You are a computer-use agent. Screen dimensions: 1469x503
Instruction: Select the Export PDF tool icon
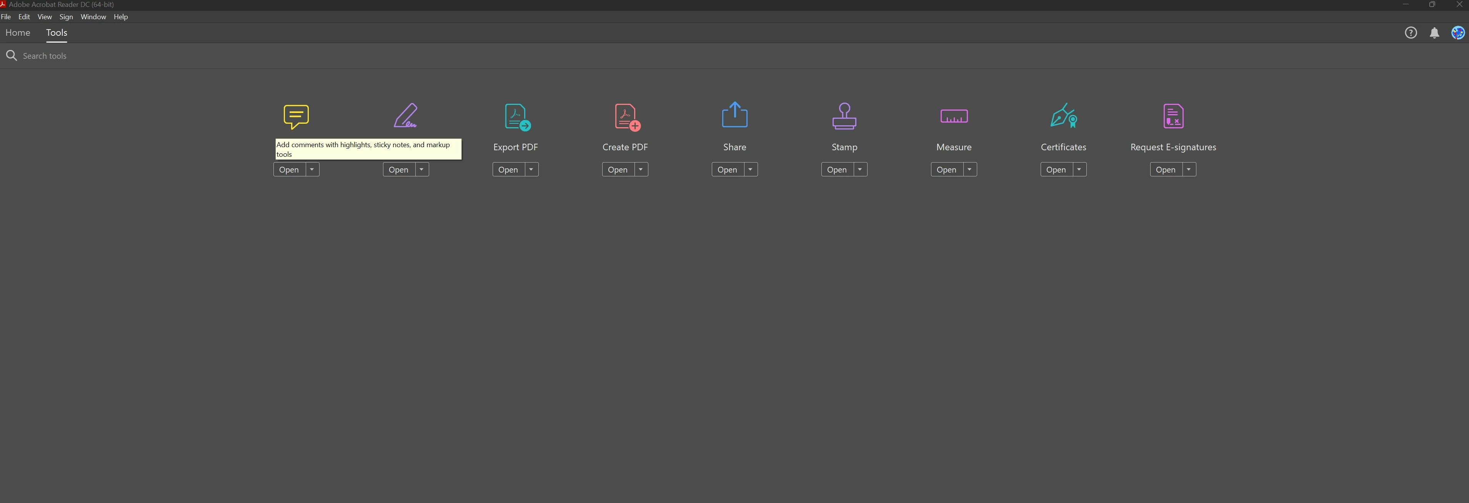tap(517, 117)
